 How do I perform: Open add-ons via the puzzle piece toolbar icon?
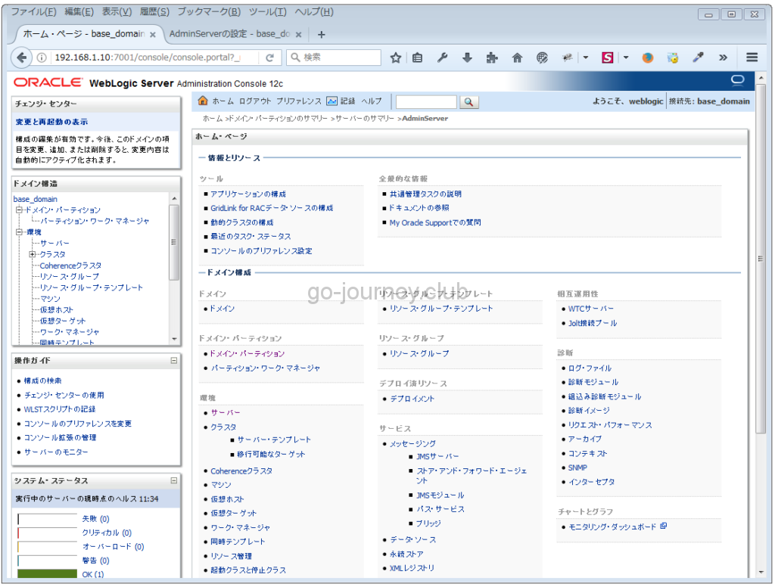click(492, 57)
